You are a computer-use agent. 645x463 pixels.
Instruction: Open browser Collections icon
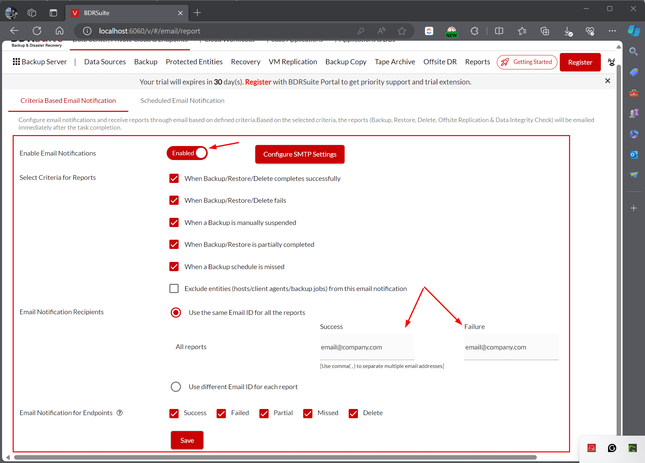[544, 31]
